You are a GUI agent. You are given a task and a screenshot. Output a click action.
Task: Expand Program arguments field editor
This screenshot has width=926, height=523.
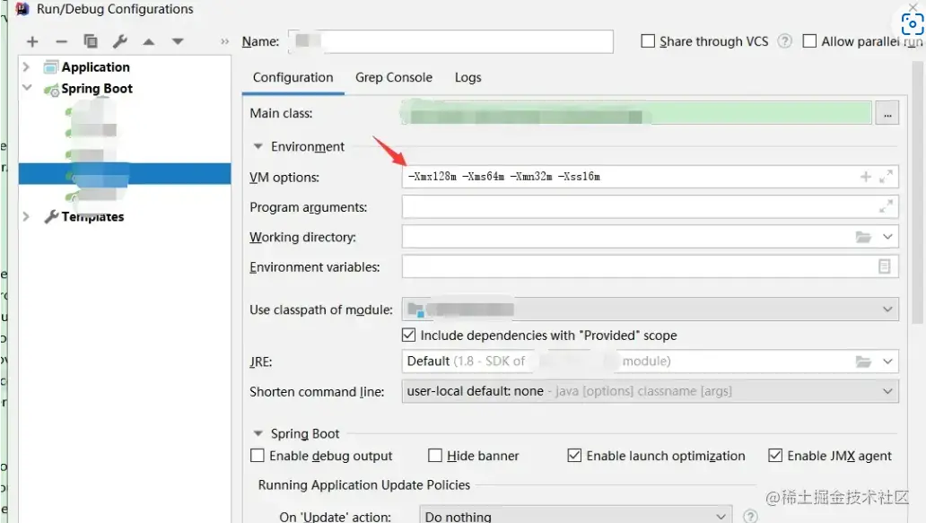886,206
